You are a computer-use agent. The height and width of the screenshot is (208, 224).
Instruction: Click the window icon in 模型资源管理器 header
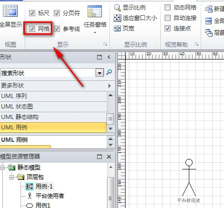(99, 157)
